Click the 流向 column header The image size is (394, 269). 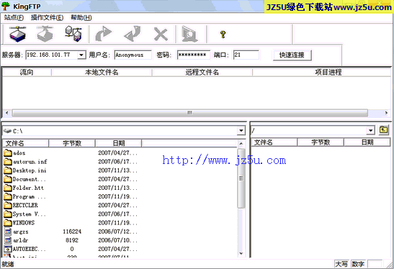click(x=27, y=72)
